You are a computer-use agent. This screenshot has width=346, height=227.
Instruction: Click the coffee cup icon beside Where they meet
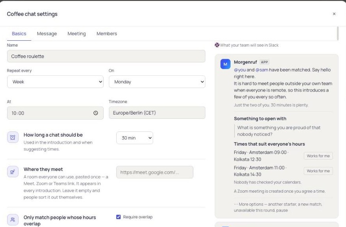coord(13,172)
